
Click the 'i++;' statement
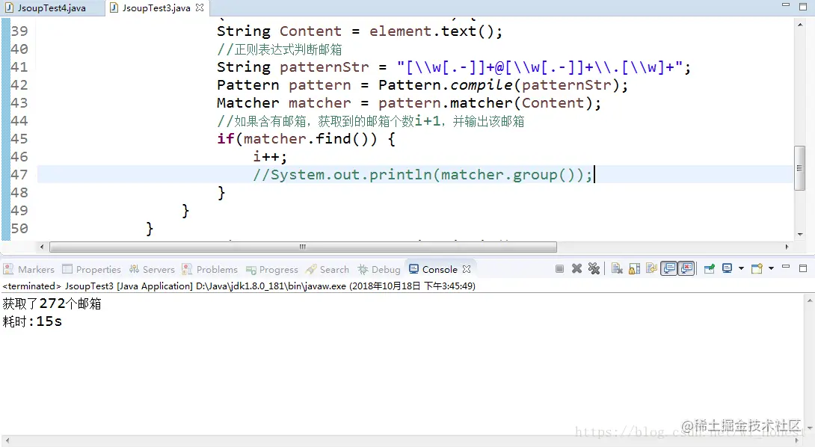(270, 156)
